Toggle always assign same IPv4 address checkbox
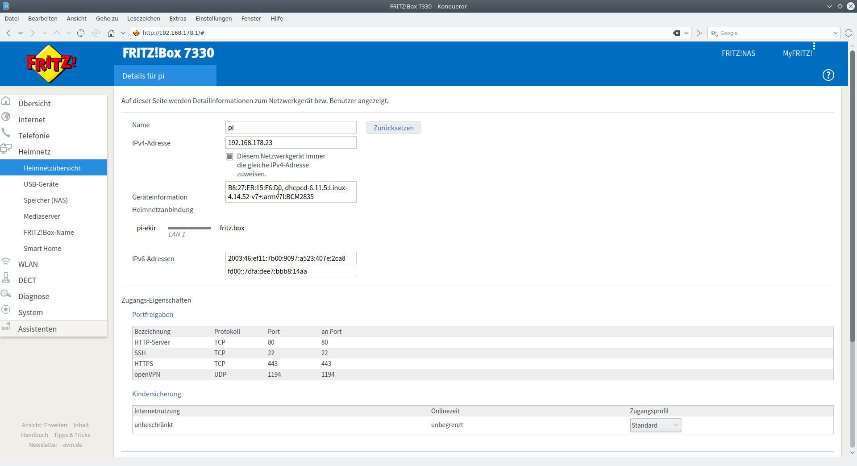 pos(229,157)
